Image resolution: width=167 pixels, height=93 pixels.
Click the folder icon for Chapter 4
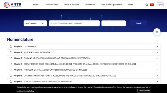[11, 64]
